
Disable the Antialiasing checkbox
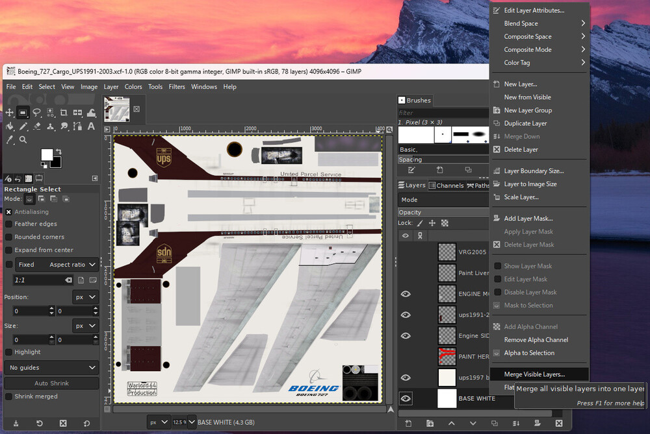(x=9, y=211)
